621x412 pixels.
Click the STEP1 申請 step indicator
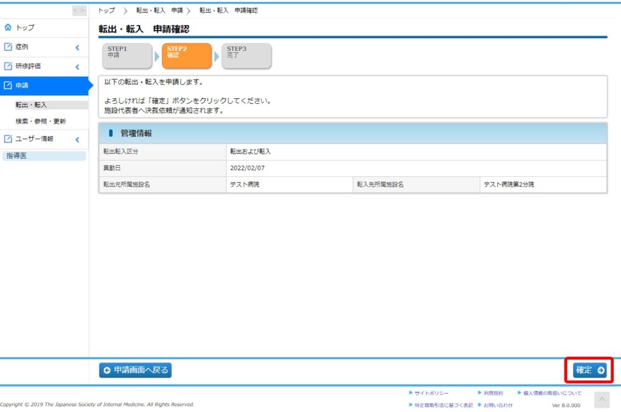click(127, 56)
